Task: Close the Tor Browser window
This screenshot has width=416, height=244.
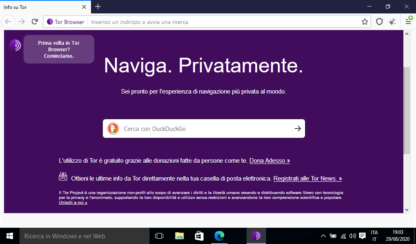Action: tap(407, 7)
